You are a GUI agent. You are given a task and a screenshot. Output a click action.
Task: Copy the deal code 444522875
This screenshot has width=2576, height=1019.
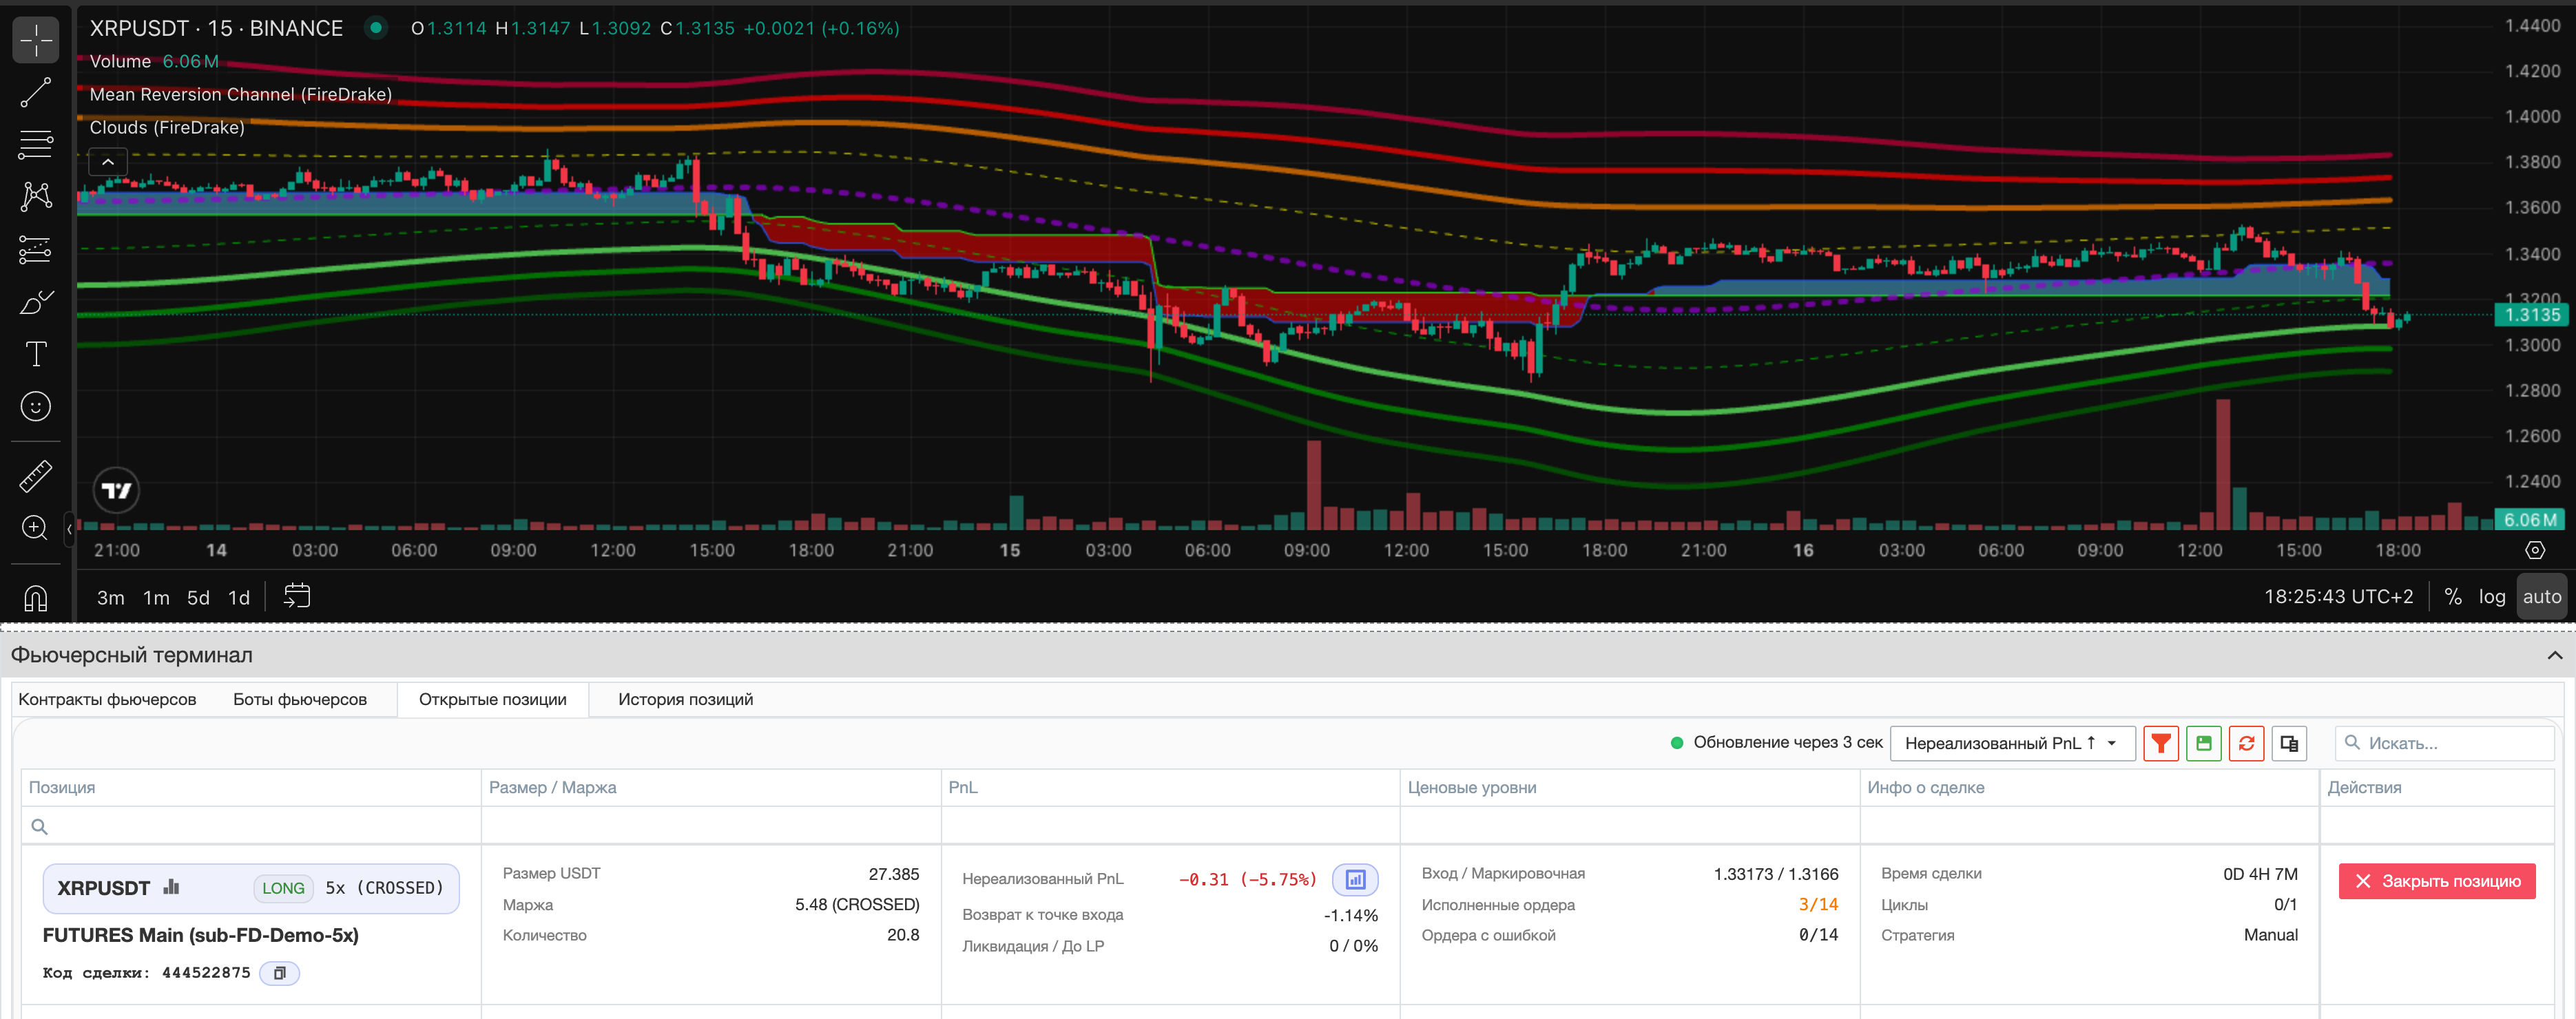(280, 973)
